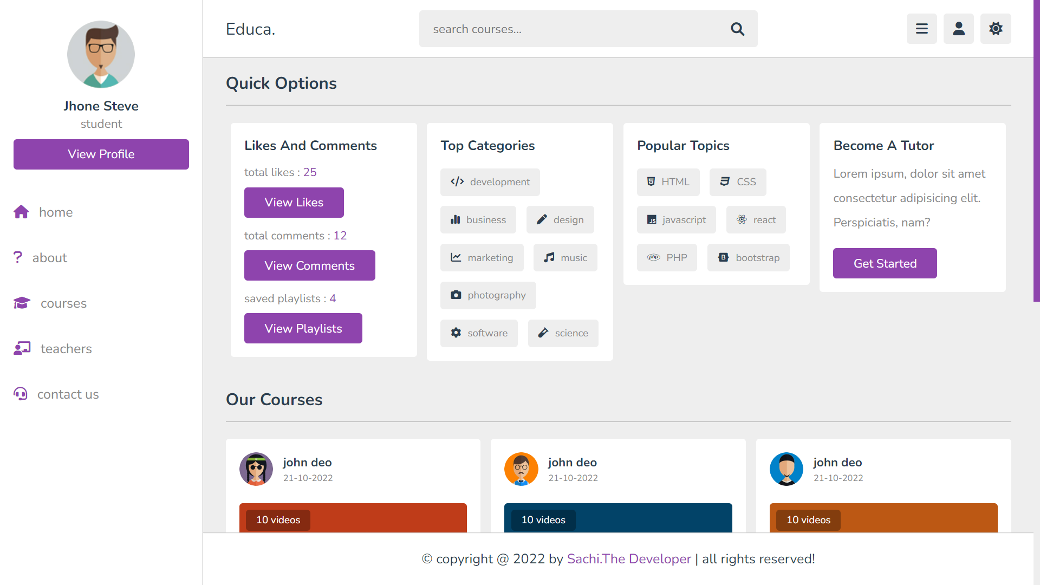Open Sachi.The Developer footer link
The image size is (1040, 585).
[628, 559]
